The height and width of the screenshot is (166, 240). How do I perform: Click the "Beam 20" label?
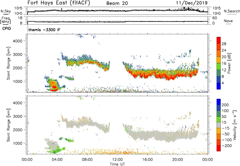(x=117, y=3)
